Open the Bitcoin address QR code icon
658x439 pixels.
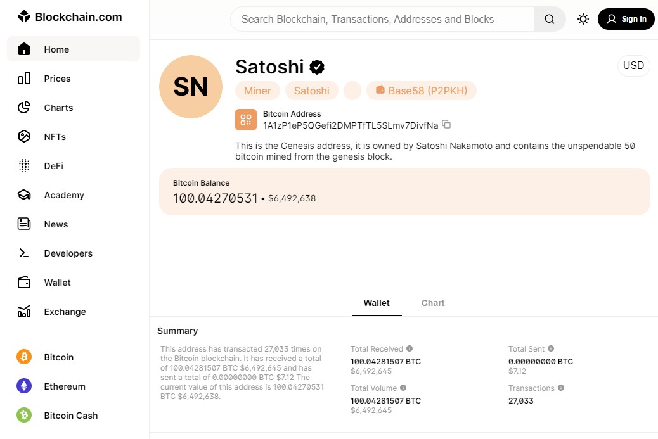tap(246, 120)
